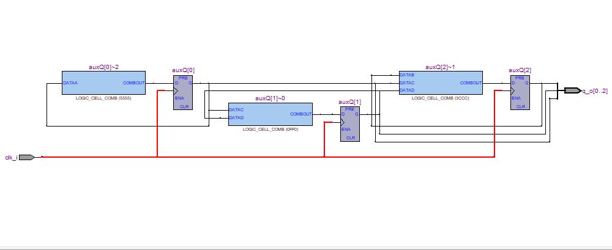Screen dimensions: 612x250
Task: Click the COMBOUT pin of auxQ[1]~0
Action: (300, 114)
